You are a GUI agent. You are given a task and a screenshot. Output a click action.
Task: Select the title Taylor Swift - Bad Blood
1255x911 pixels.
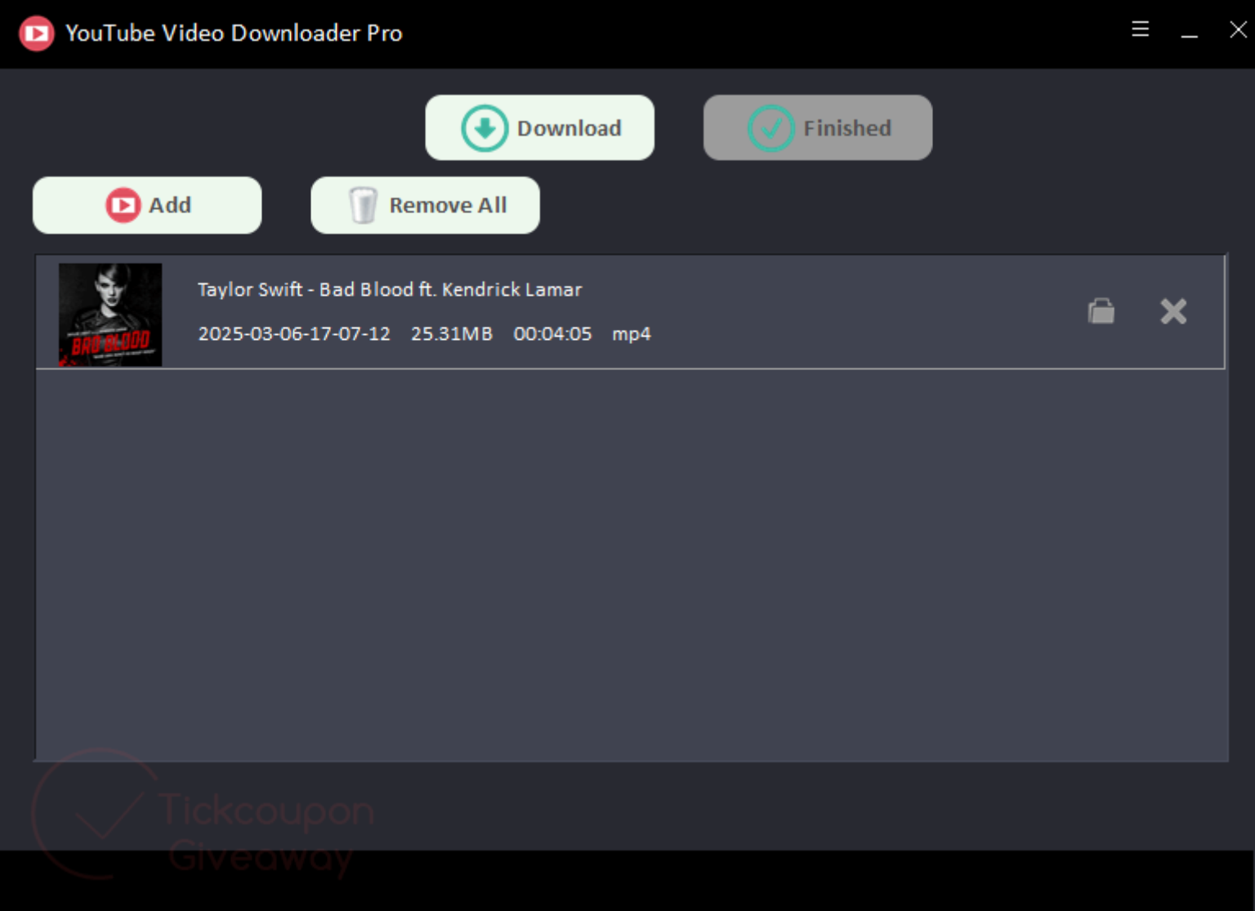pos(389,289)
